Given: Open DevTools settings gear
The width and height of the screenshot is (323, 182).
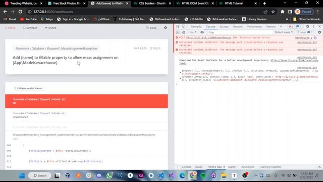Looking at the screenshot, I should pyautogui.click(x=307, y=27).
